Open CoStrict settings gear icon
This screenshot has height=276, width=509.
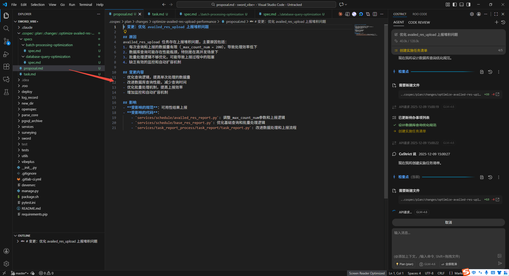pos(472,14)
